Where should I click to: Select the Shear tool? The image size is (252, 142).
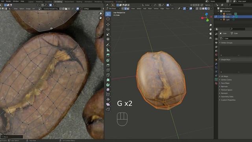point(108,104)
